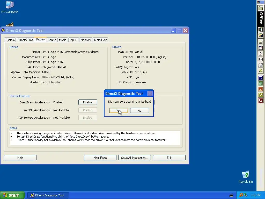This screenshot has height=199, width=265.
Task: Launch Microsoft Excel from Office bar
Action: coord(261,83)
